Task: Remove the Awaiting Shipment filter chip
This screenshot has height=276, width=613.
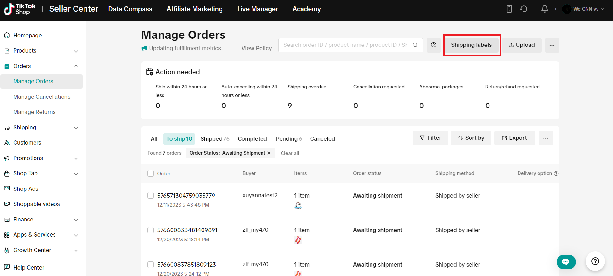Action: click(x=269, y=153)
